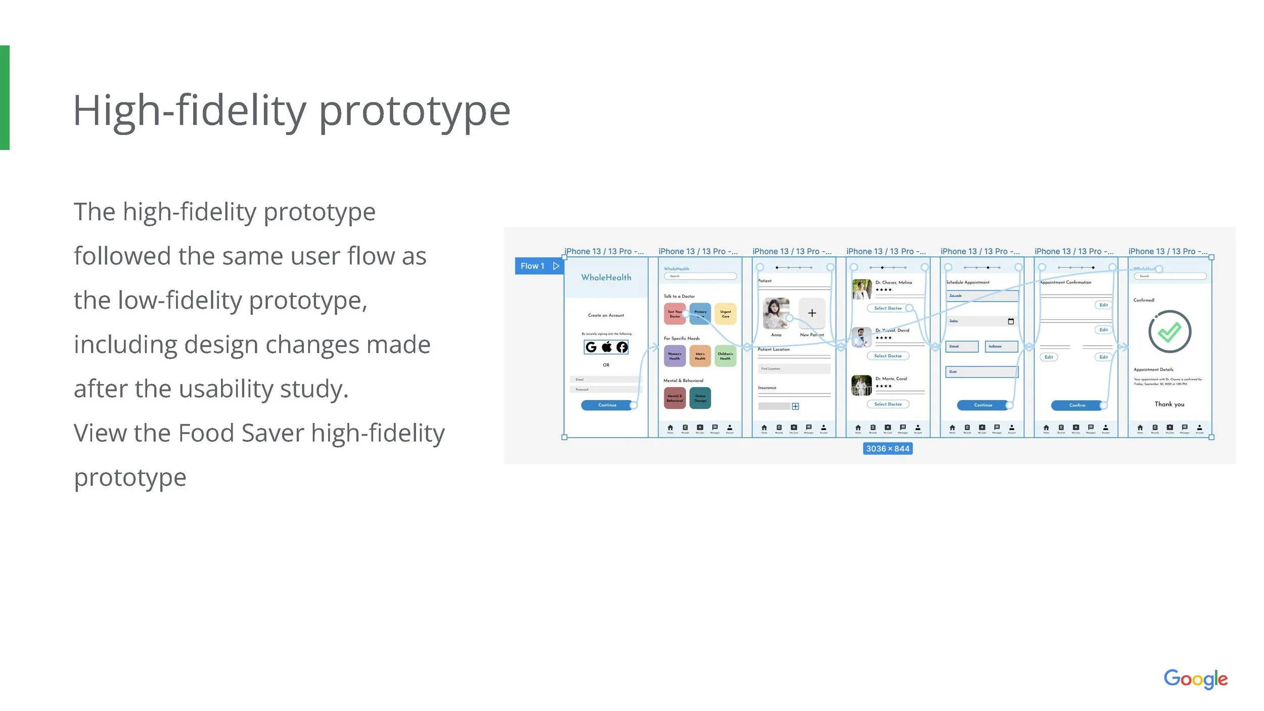Screen dimensions: 1264x711
Task: Select patient Anna's photo
Action: 776,313
